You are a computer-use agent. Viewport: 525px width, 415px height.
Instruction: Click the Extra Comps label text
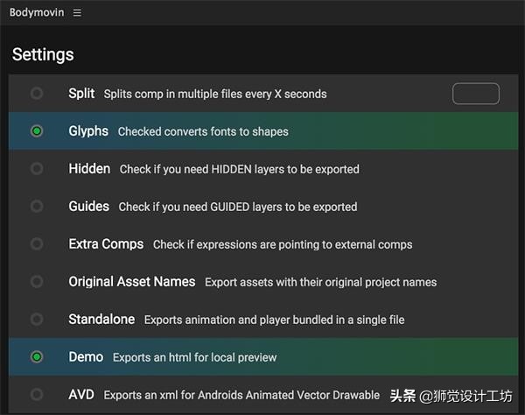coord(106,243)
